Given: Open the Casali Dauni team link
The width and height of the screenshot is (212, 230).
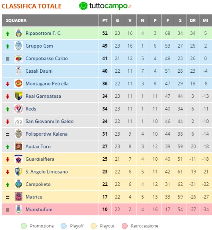Looking at the screenshot, I should tap(39, 71).
